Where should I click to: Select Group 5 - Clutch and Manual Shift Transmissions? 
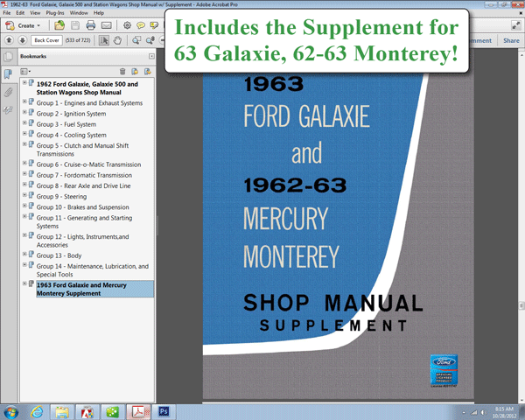(x=83, y=150)
